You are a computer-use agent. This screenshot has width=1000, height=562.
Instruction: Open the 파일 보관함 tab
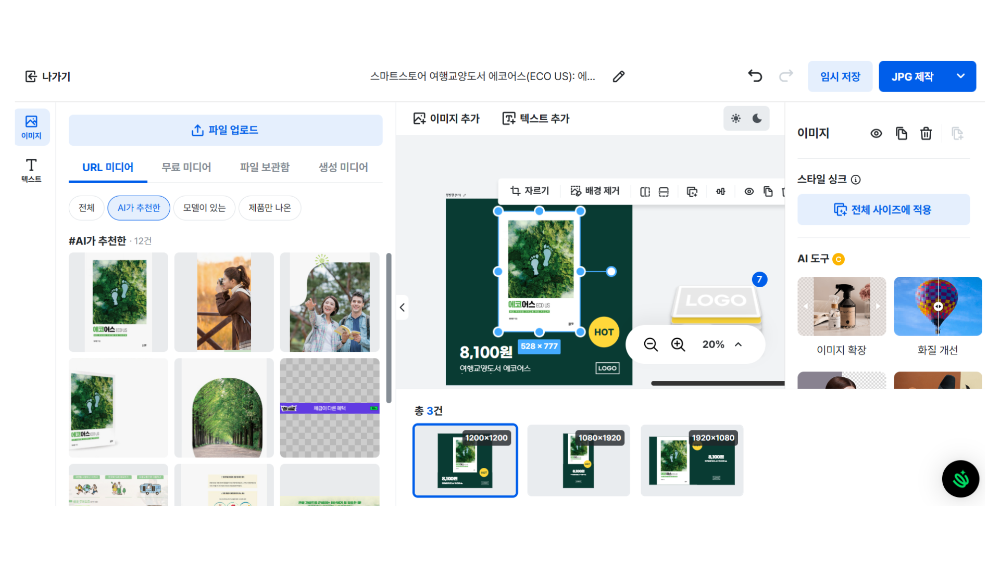coord(265,168)
